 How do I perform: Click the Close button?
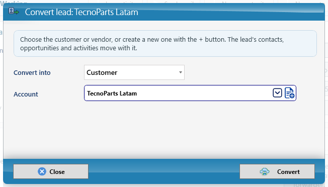tap(51, 171)
